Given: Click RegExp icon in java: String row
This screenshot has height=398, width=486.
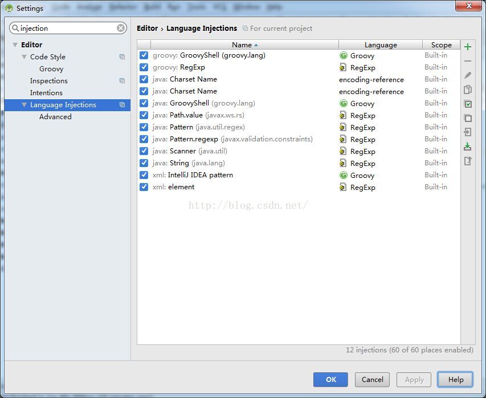Looking at the screenshot, I should [x=343, y=163].
